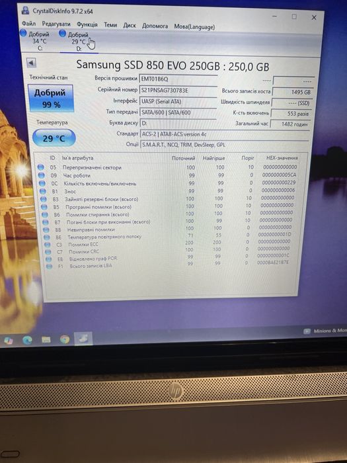Click status icon for B3 Зайняті резервні блоки

point(44,199)
